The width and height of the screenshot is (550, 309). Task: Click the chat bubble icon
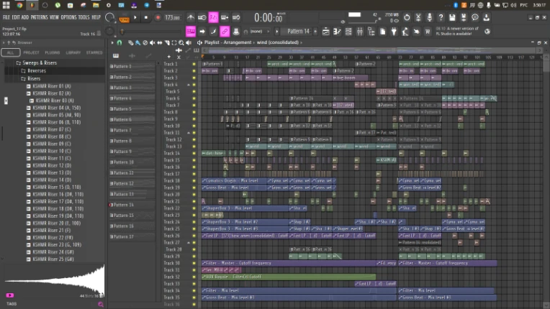coord(475,17)
